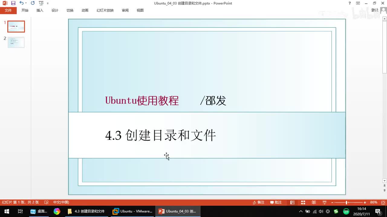Click the PowerPoint Help question mark icon

click(350, 3)
